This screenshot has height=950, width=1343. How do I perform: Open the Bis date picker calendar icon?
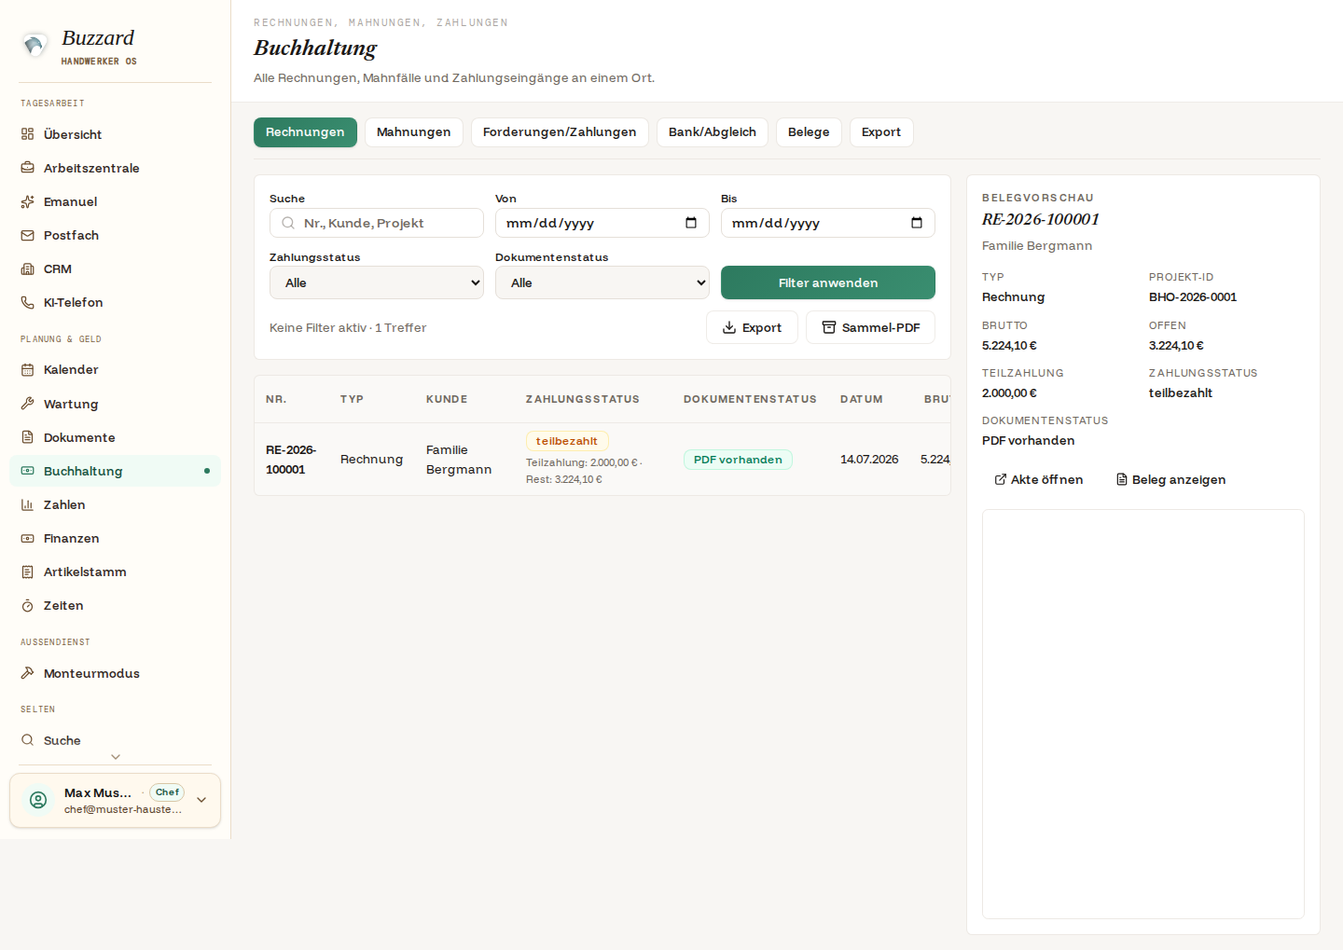coord(917,223)
